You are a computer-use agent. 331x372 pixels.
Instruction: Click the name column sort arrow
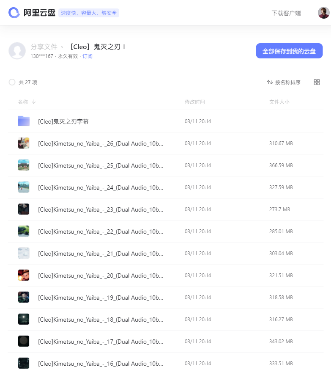click(34, 102)
